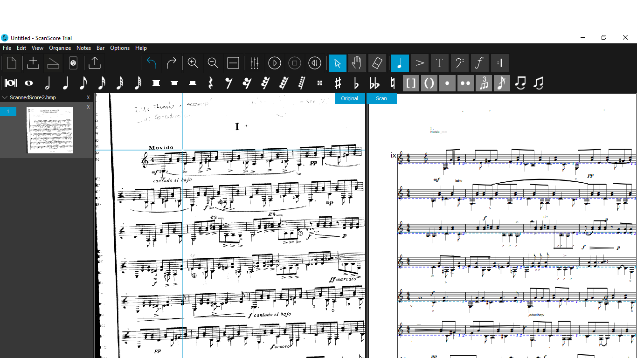Pick the eighth note
This screenshot has height=358, width=637.
point(83,83)
